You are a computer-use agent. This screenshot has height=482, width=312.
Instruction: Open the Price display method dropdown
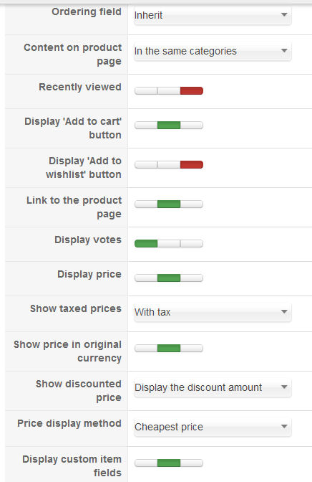[x=213, y=427]
